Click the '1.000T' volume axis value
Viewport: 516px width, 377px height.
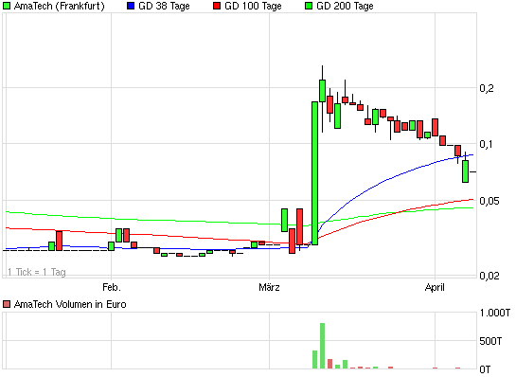(495, 313)
